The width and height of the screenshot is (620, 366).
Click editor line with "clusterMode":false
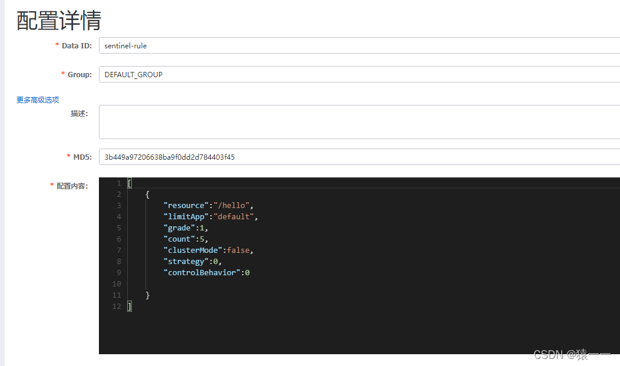tap(208, 250)
